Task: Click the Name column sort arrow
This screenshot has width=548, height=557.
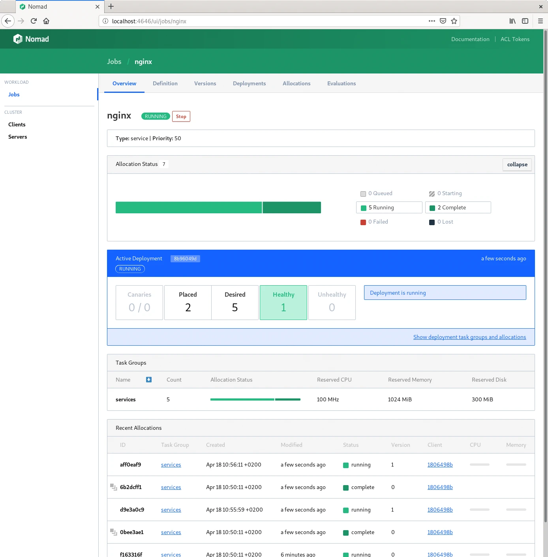Action: click(149, 380)
